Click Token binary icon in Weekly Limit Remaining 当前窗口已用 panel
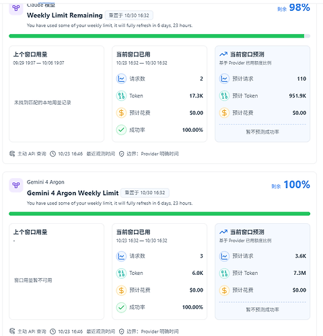323x336 pixels. tap(121, 95)
